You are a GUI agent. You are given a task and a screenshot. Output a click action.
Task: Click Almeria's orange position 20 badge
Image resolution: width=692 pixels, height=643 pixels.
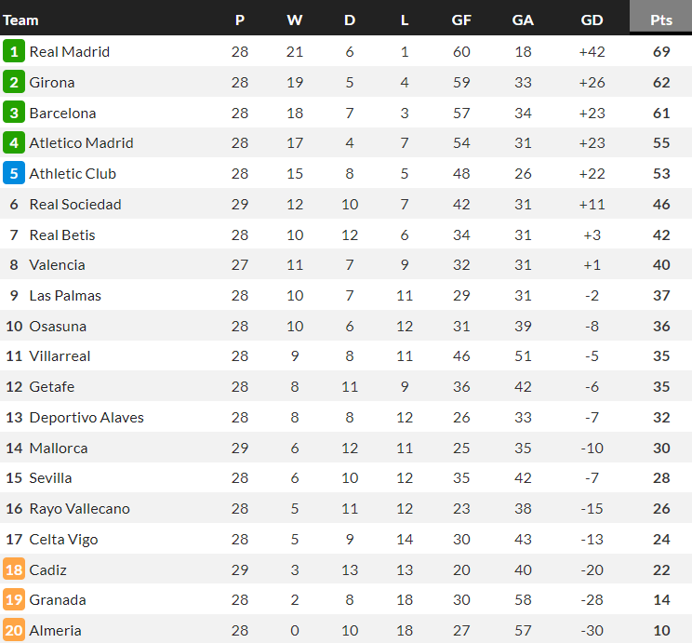14,631
